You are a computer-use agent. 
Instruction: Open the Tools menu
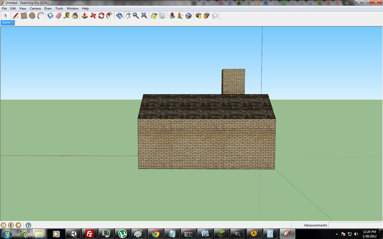click(x=59, y=8)
